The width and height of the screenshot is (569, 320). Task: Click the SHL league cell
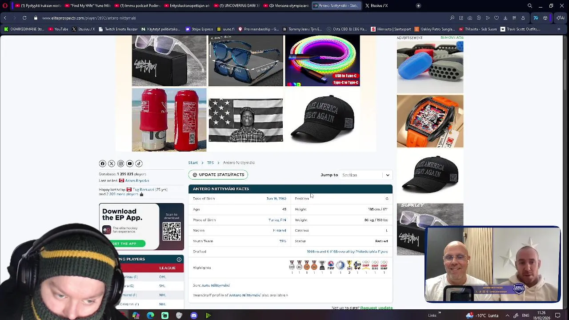click(x=162, y=286)
